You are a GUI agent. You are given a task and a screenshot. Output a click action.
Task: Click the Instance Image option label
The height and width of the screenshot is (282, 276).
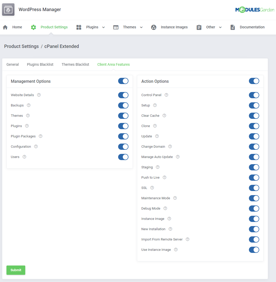pyautogui.click(x=153, y=219)
